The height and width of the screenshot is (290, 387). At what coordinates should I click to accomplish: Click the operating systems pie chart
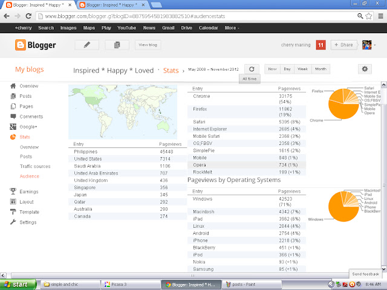point(343,207)
